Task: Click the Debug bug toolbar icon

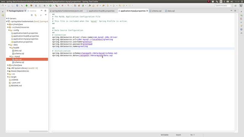Action: coord(45,6)
